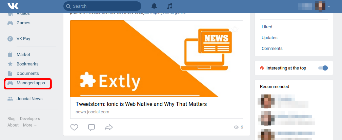
Task: Click the fire icon beside Interesting
Action: (x=262, y=68)
